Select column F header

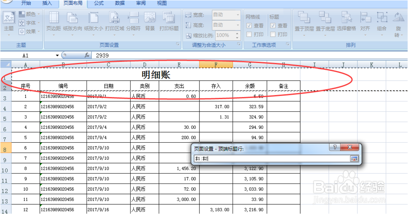[216, 64]
